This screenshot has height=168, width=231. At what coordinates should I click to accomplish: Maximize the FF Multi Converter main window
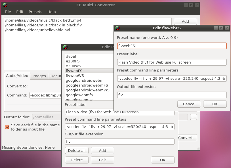pyautogui.click(x=191, y=5)
